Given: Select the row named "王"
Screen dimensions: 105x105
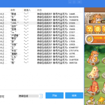Looking at the screenshot, I should 40,48.
